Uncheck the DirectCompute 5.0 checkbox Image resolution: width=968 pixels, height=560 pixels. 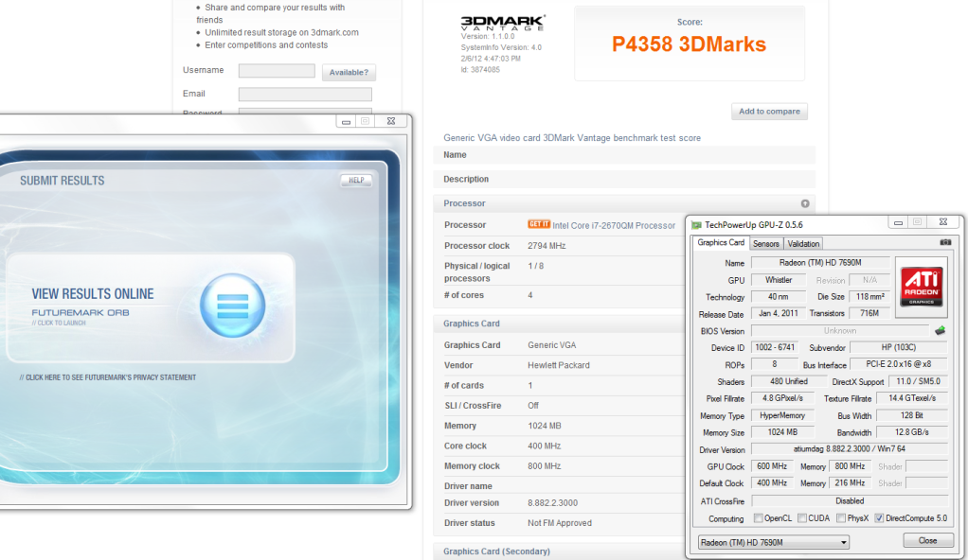tap(879, 518)
